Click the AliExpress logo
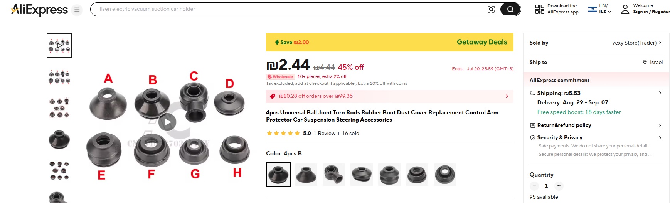 tap(39, 10)
